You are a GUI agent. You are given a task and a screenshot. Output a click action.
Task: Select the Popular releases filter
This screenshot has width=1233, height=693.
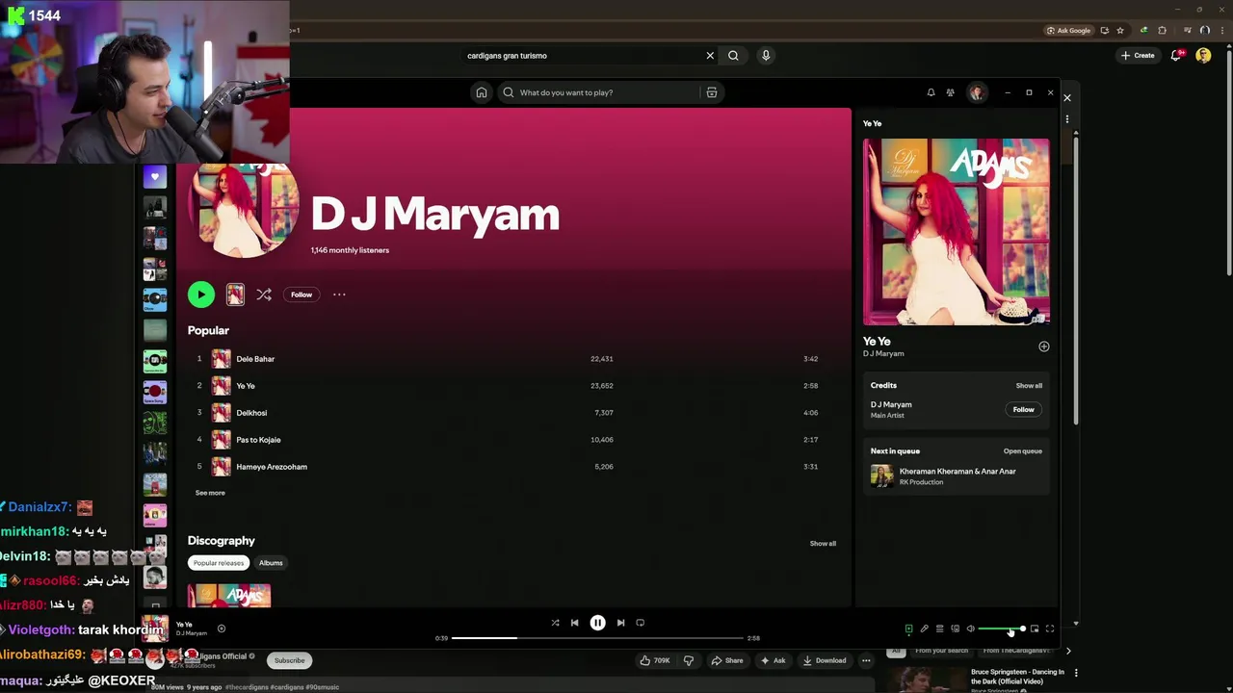[x=219, y=563]
